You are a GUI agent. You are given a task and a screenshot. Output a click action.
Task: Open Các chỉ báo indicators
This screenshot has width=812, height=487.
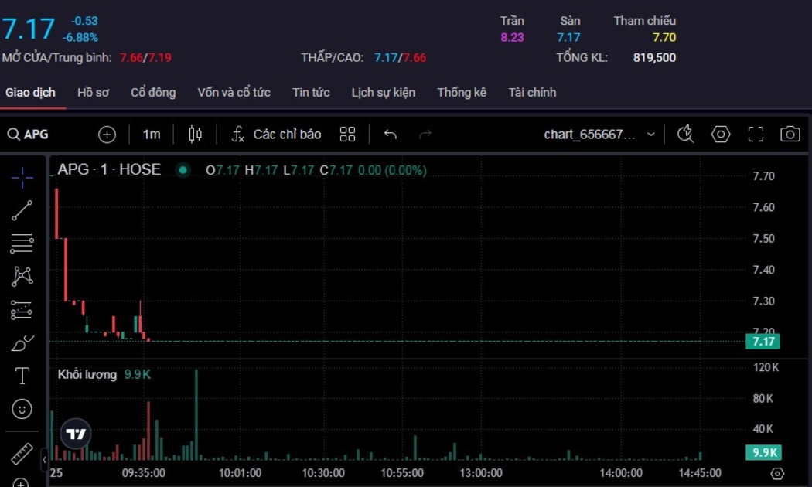[x=277, y=135]
